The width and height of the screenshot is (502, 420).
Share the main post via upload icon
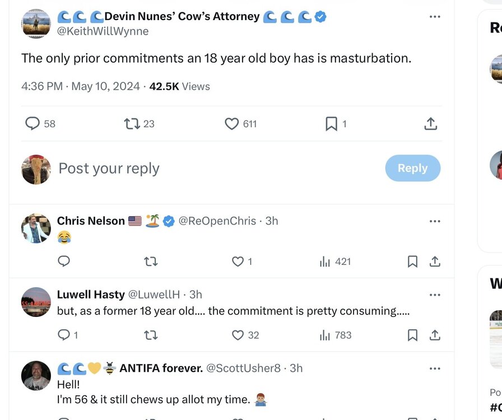coord(430,124)
